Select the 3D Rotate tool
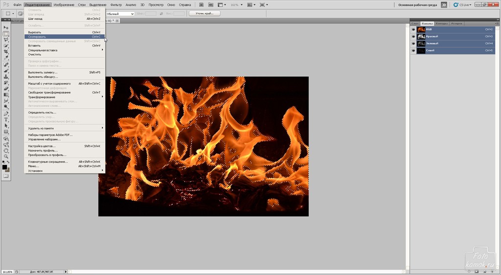The height and width of the screenshot is (275, 501). pyautogui.click(x=6, y=139)
